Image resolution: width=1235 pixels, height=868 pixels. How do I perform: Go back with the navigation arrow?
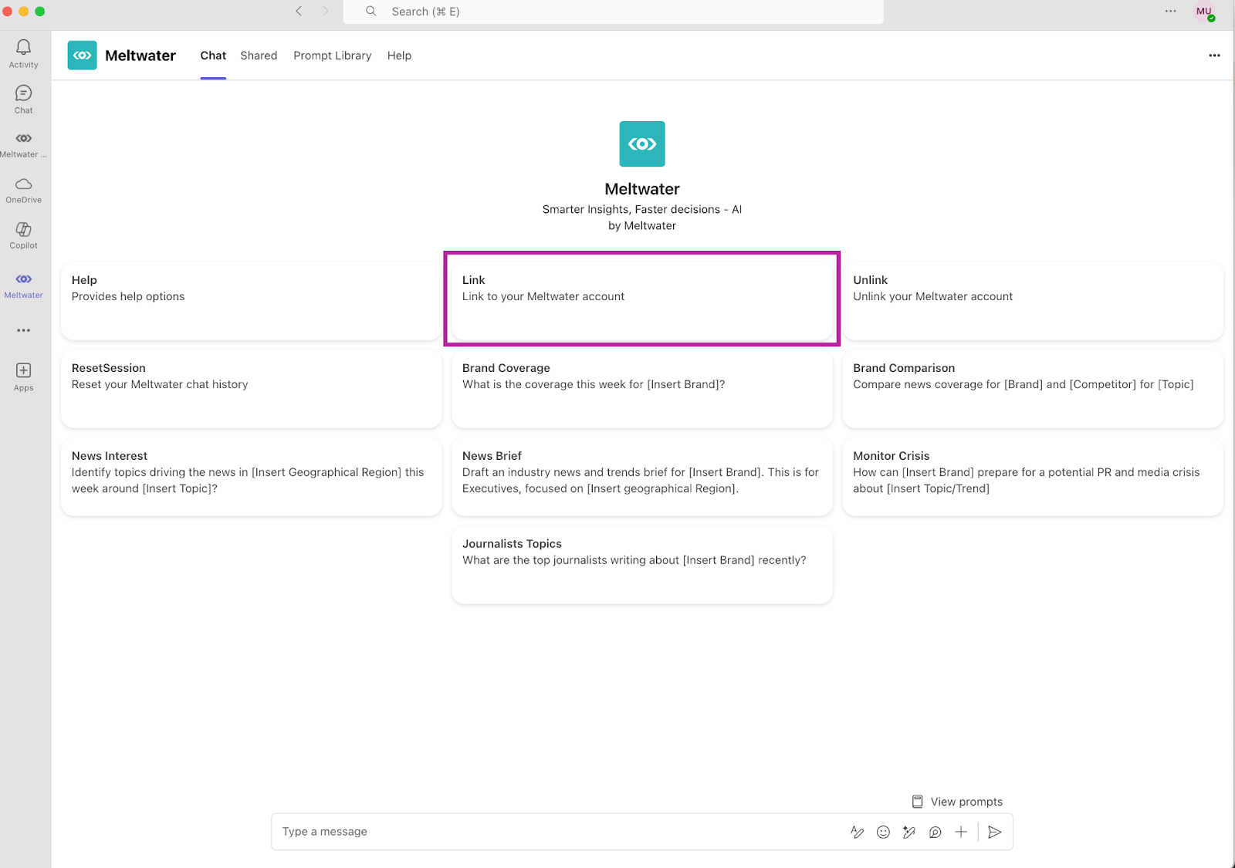coord(299,11)
